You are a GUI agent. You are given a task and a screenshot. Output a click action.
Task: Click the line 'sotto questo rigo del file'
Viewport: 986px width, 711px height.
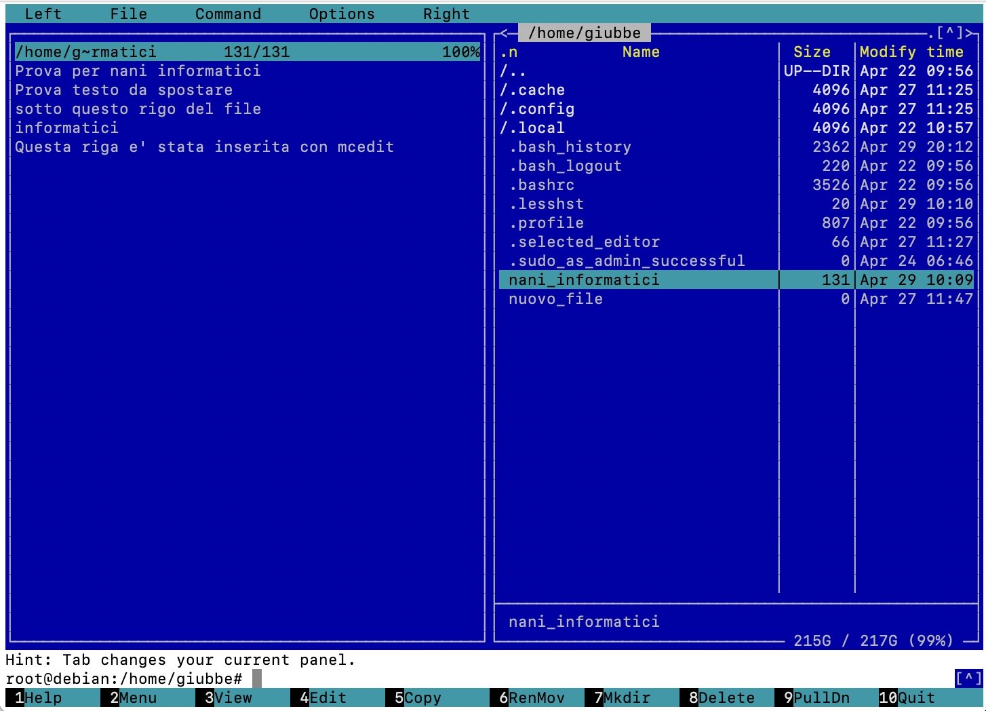(x=138, y=109)
